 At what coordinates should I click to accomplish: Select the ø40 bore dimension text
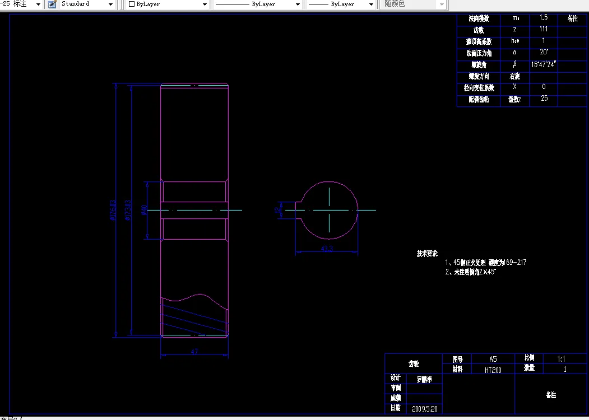[x=144, y=210]
